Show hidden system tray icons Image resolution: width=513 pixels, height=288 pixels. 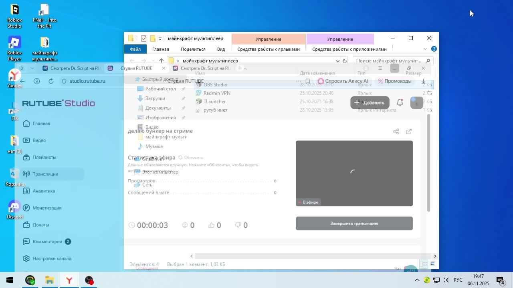417,280
